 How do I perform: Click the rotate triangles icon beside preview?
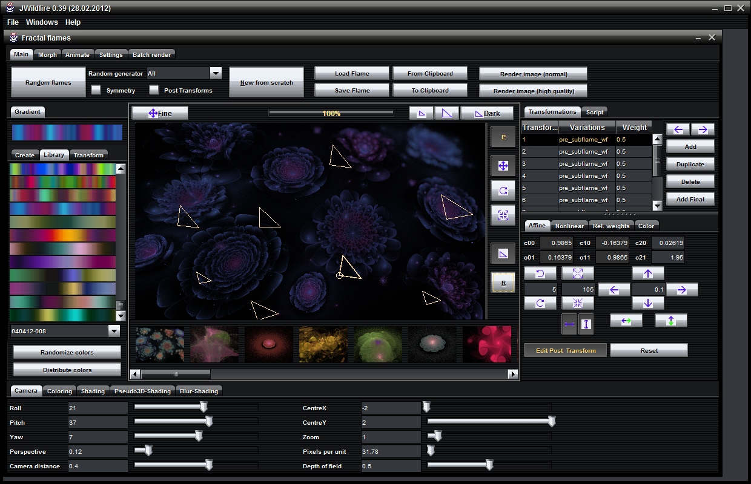point(503,191)
